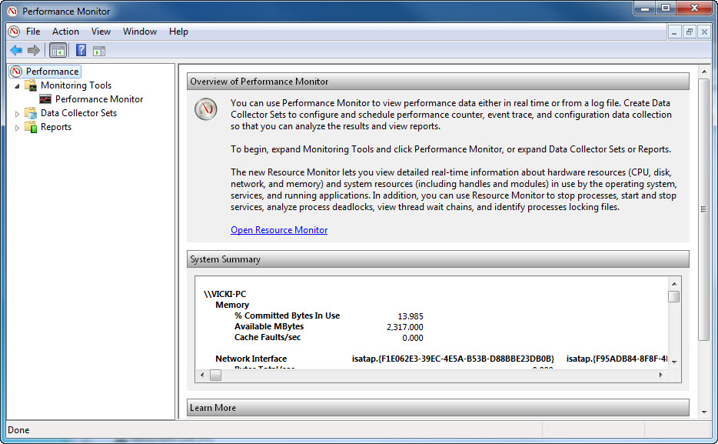718x444 pixels.
Task: Open the Window menu
Action: coord(140,31)
